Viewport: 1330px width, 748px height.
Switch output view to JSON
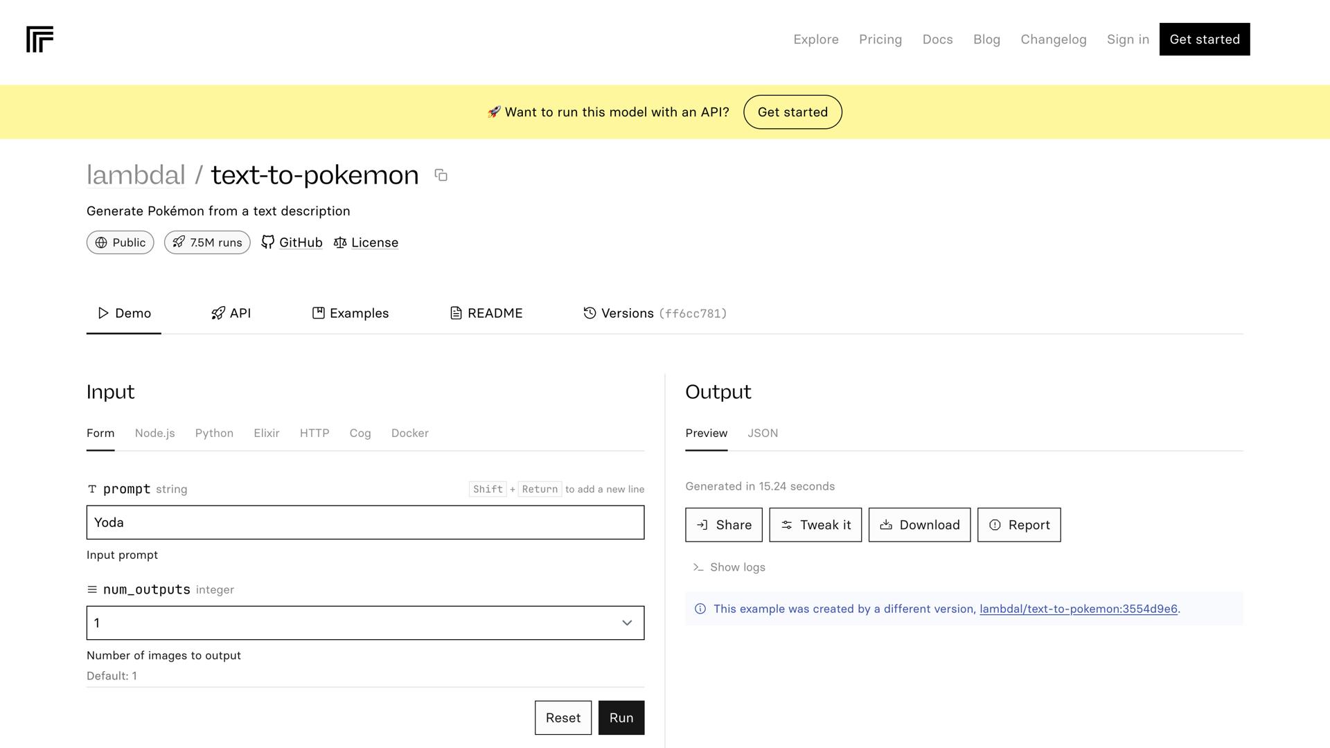pyautogui.click(x=763, y=433)
